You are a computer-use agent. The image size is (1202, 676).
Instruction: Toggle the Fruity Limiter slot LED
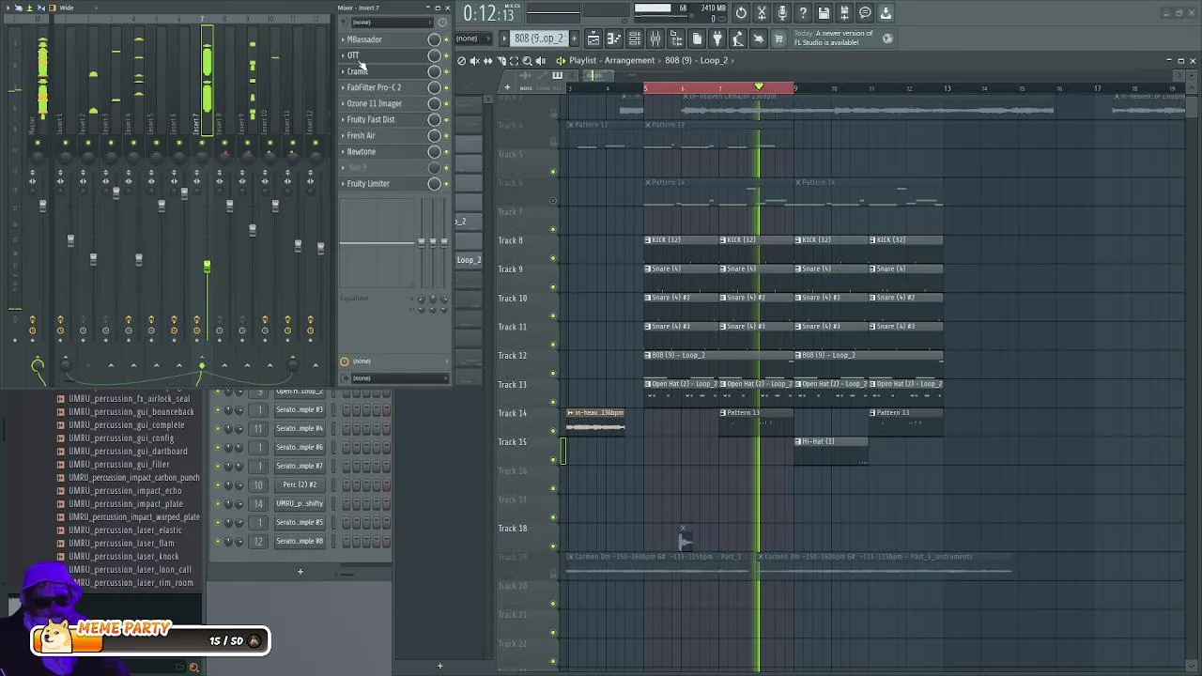[446, 183]
